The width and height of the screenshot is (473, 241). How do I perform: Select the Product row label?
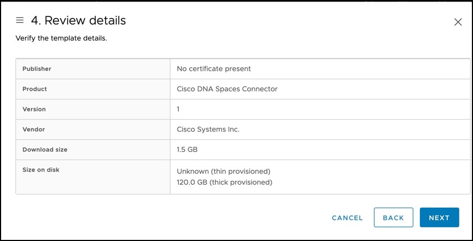[x=34, y=89]
